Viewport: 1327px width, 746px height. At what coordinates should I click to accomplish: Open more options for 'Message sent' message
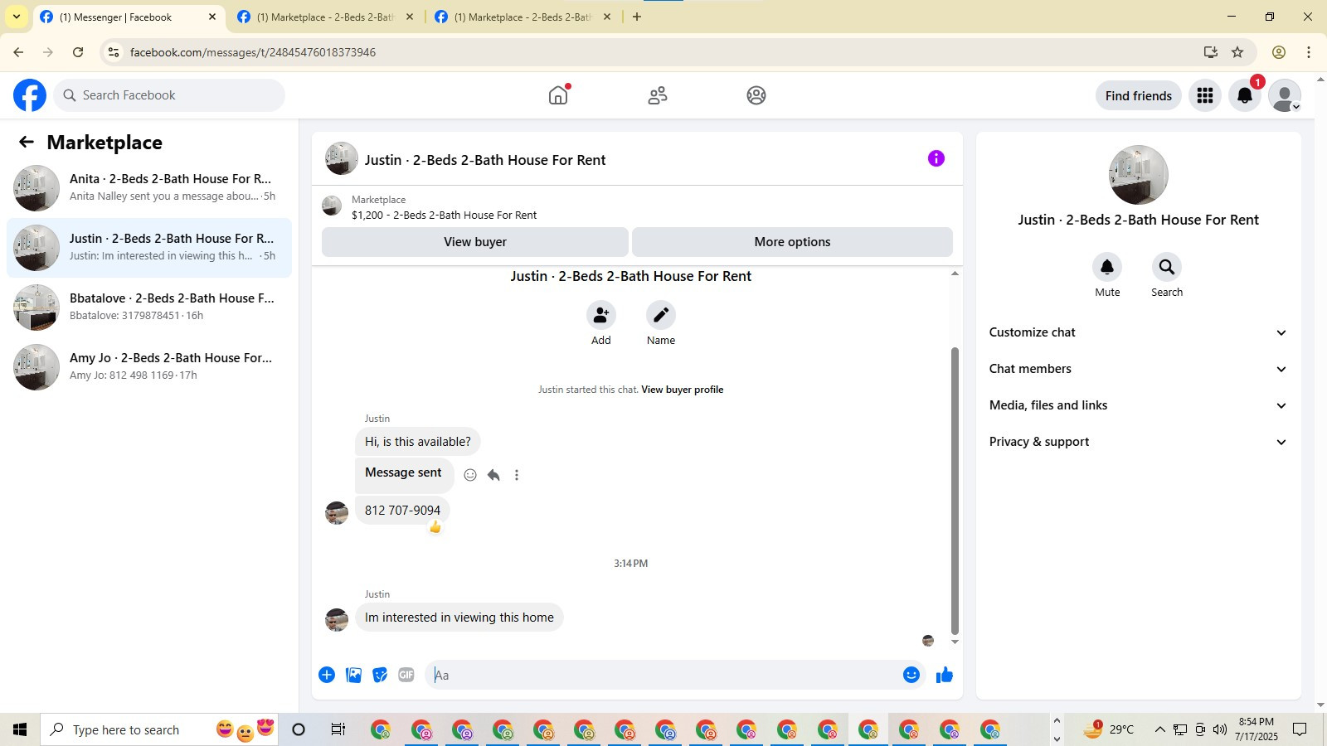[517, 475]
